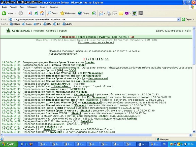
Task: Open the Новости link
Action: [x=39, y=31]
